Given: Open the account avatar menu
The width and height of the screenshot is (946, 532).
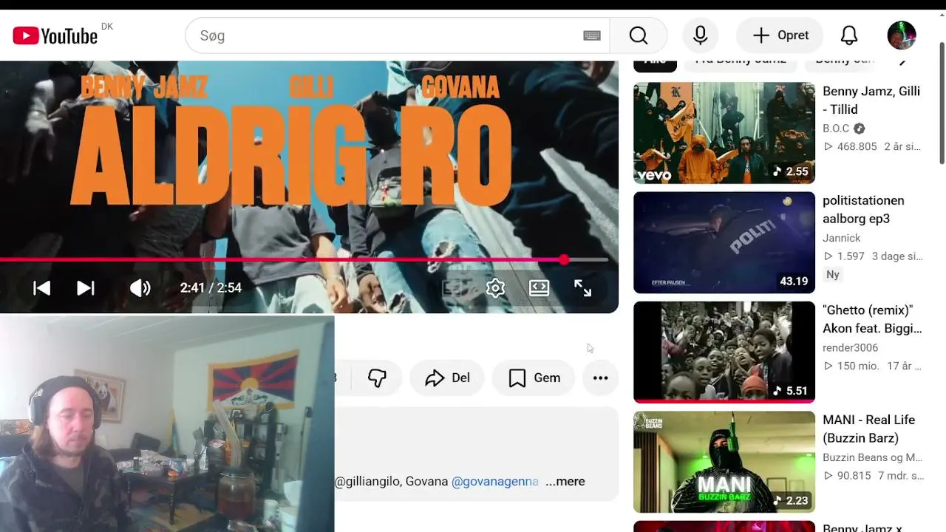Looking at the screenshot, I should tap(902, 35).
